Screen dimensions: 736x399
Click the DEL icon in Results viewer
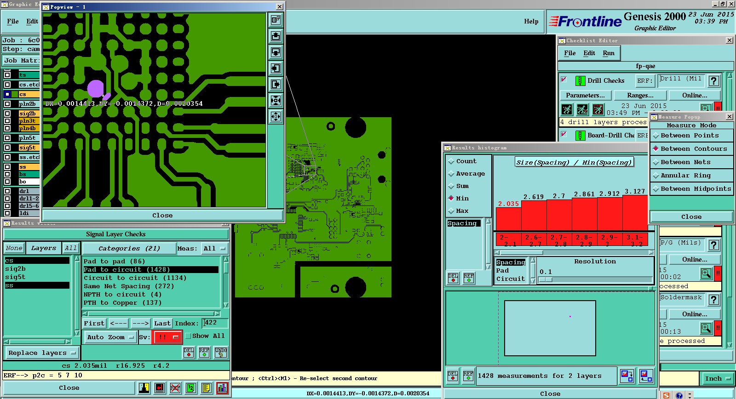click(x=189, y=353)
